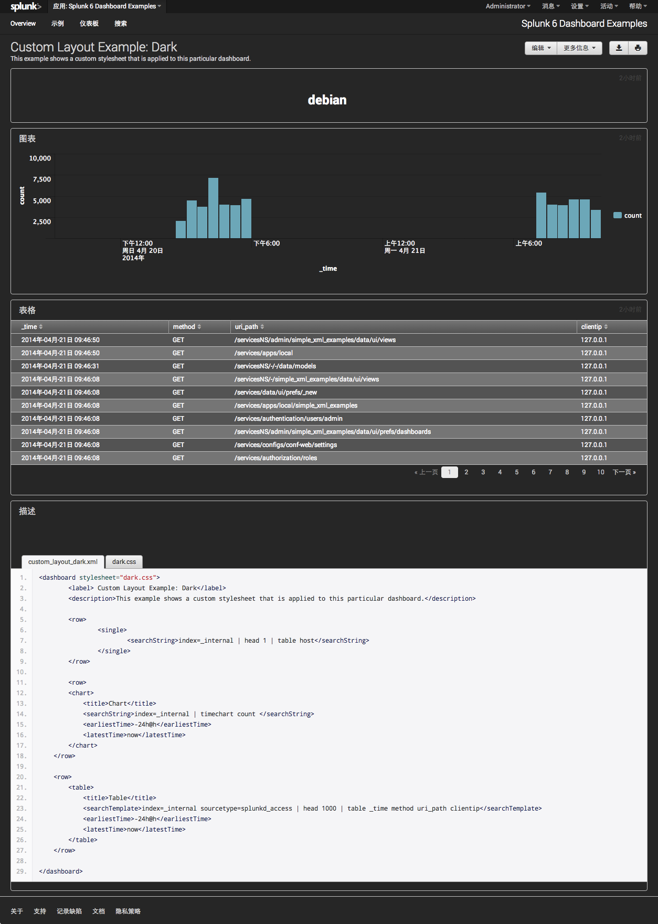This screenshot has width=658, height=924.
Task: Select the custom_layout_dark.xml tab
Action: (x=63, y=561)
